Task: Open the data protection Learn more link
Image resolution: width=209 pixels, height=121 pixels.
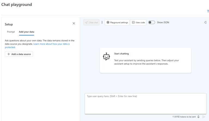Action: coord(51,44)
